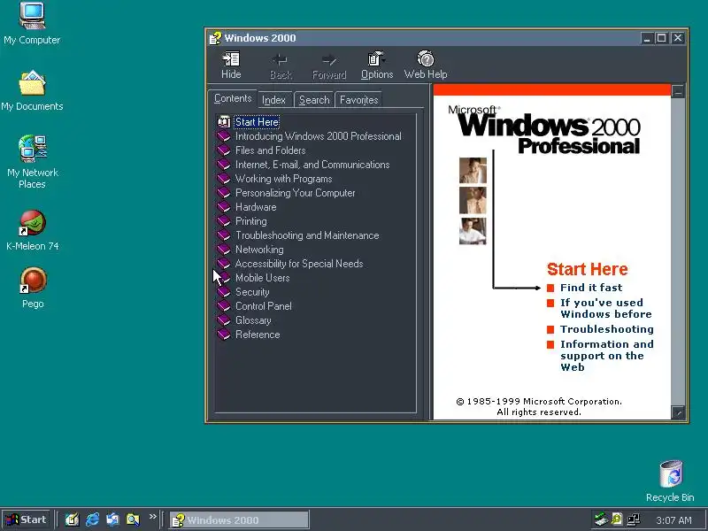Open the Find it fast link
The width and height of the screenshot is (708, 531).
pyautogui.click(x=591, y=288)
